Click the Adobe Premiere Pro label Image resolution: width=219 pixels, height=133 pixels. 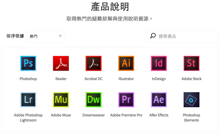tap(126, 115)
